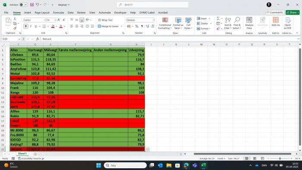Screen dimensions: 302x170
Task: Click the zoom slider in status bar
Action: 280,158
